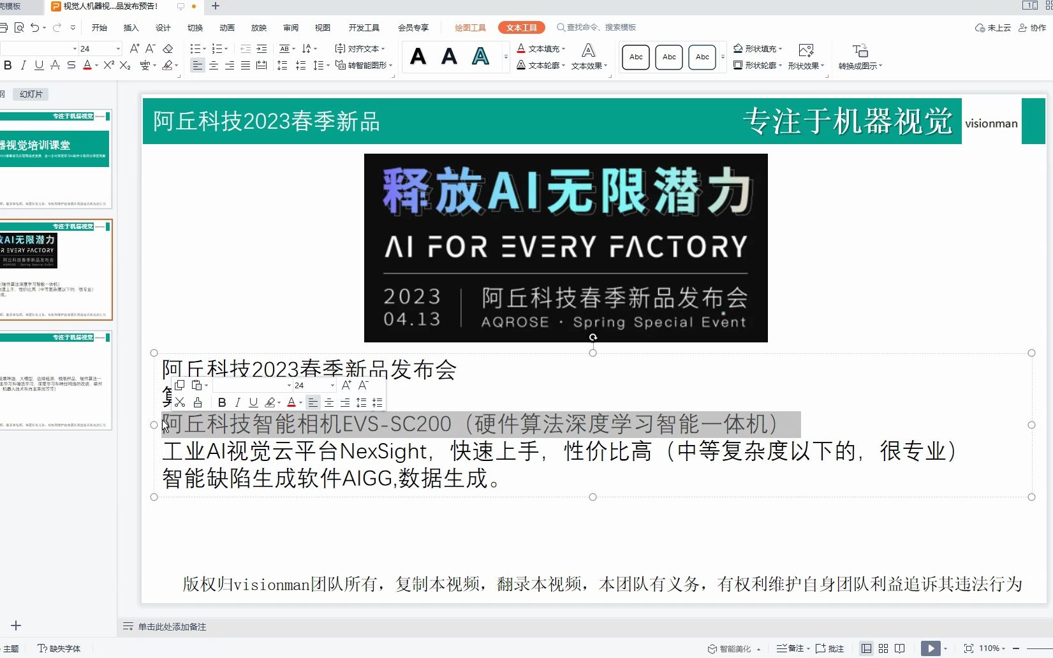Click 协作 collaborate button

click(1033, 27)
